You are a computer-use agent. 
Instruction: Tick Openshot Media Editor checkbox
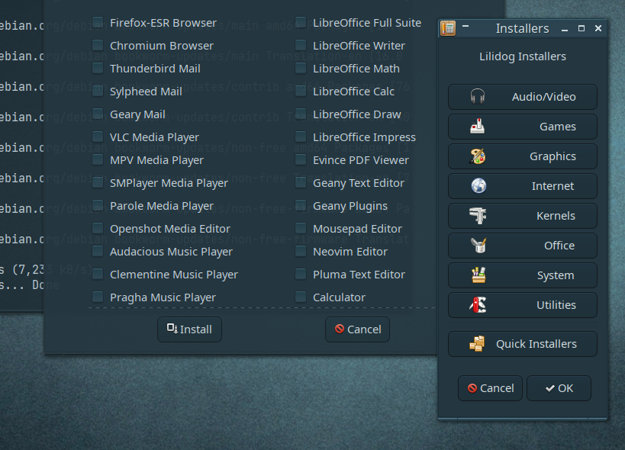(98, 228)
